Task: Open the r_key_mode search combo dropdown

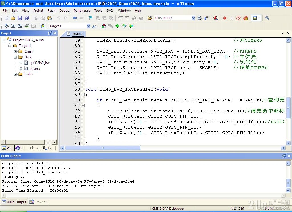Action: click(x=193, y=18)
